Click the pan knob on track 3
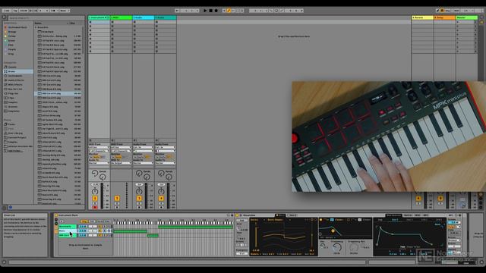The image size is (486, 273). (139, 191)
